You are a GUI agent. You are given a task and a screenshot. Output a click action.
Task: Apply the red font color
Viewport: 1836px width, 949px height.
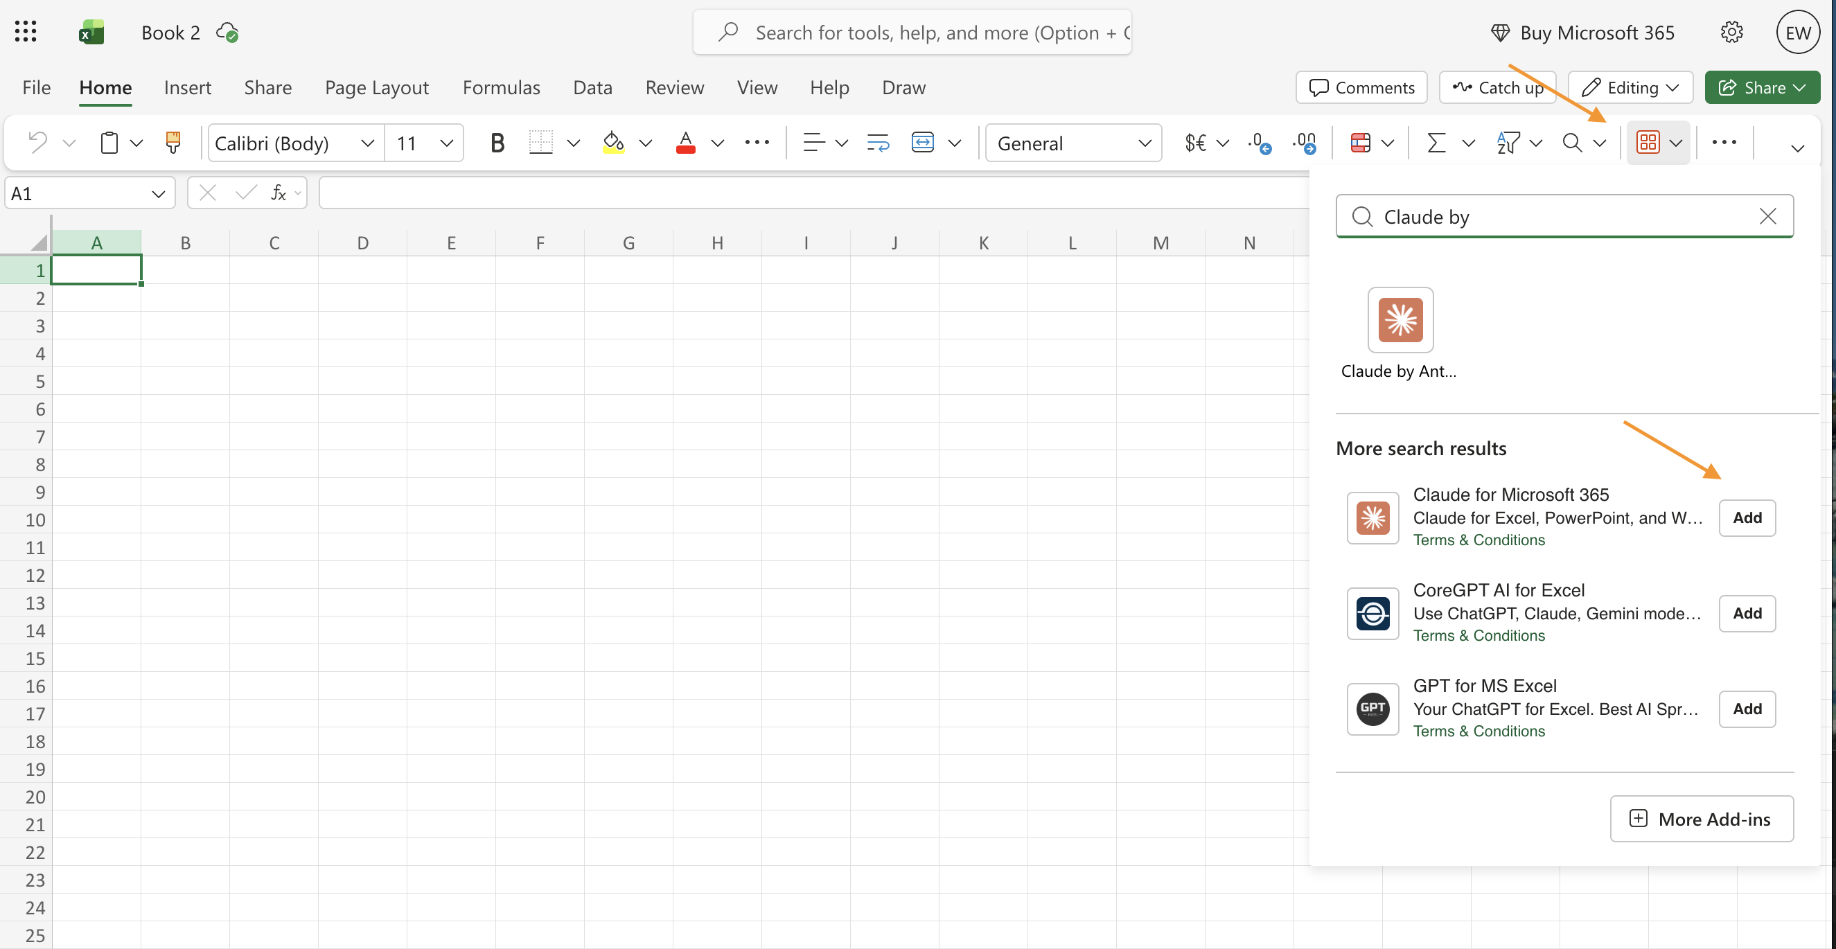point(685,143)
